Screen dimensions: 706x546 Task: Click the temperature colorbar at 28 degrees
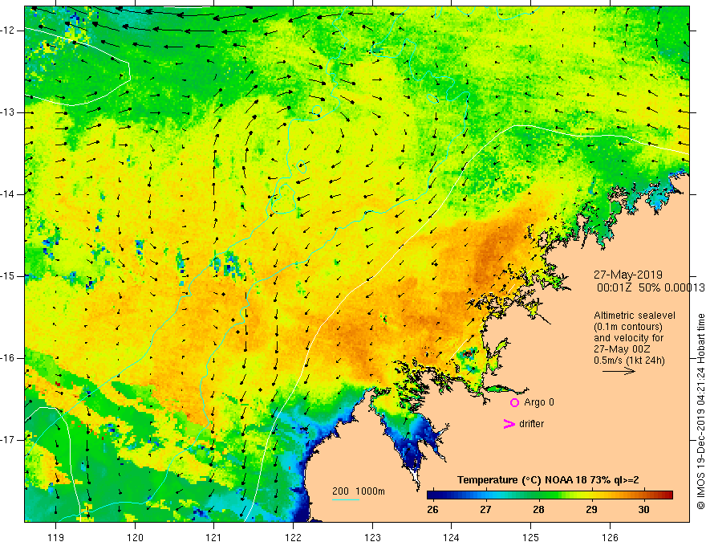click(x=538, y=495)
